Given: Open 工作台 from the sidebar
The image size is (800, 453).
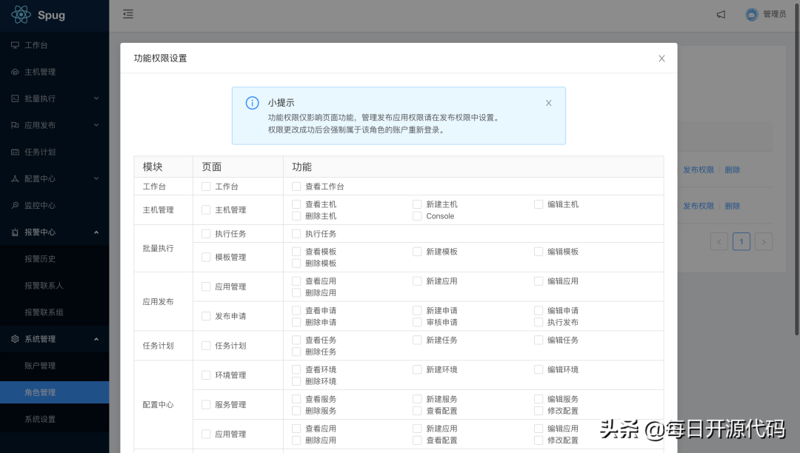Looking at the screenshot, I should (x=36, y=45).
